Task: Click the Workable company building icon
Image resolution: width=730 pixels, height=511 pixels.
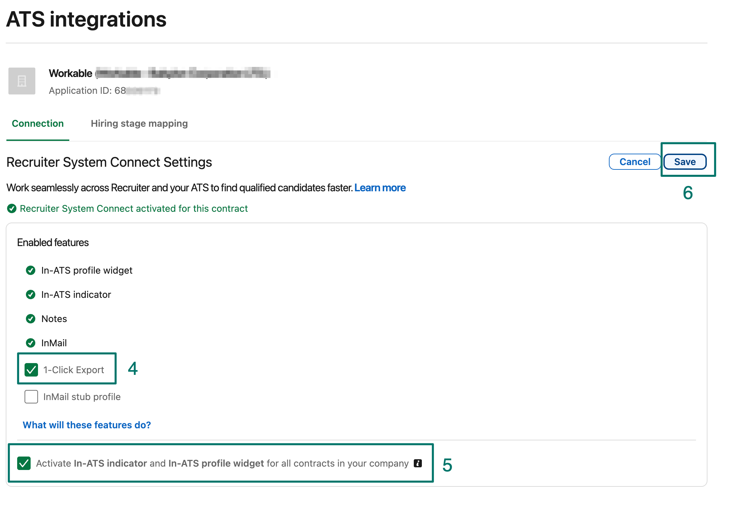Action: tap(22, 81)
